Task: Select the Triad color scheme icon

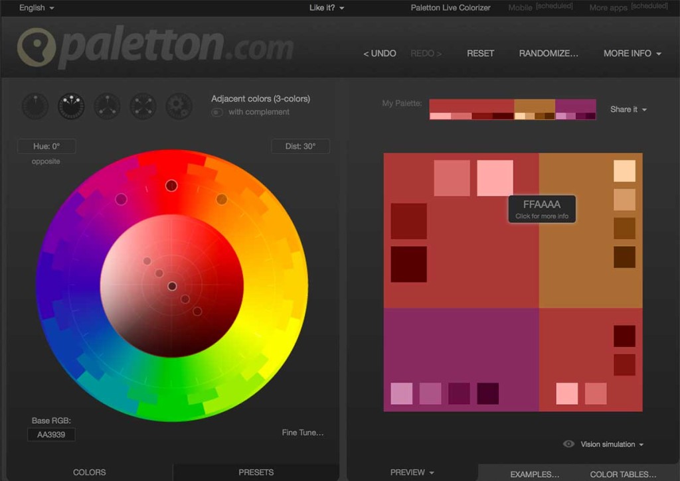Action: 107,105
